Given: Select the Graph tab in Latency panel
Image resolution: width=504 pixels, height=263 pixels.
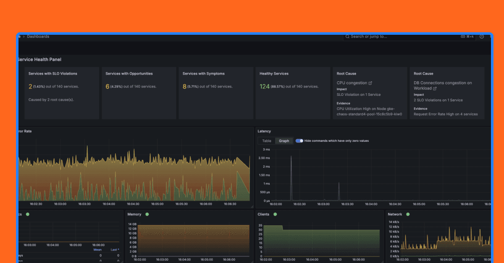Looking at the screenshot, I should click(284, 141).
